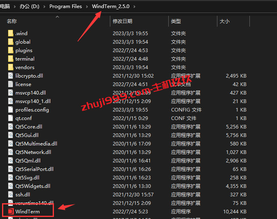
Task: Click the license text file icon
Action: pos(11,84)
